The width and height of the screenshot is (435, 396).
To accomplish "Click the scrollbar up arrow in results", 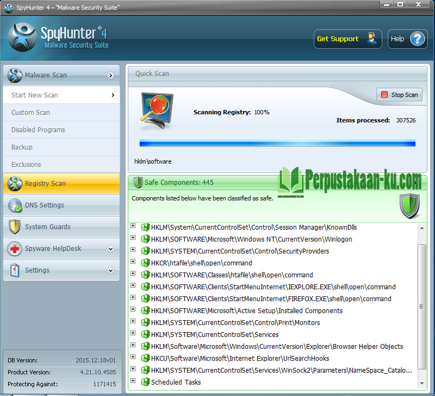I will pos(421,228).
